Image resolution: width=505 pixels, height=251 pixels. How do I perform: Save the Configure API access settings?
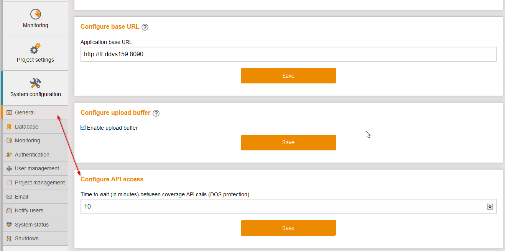[x=288, y=228]
